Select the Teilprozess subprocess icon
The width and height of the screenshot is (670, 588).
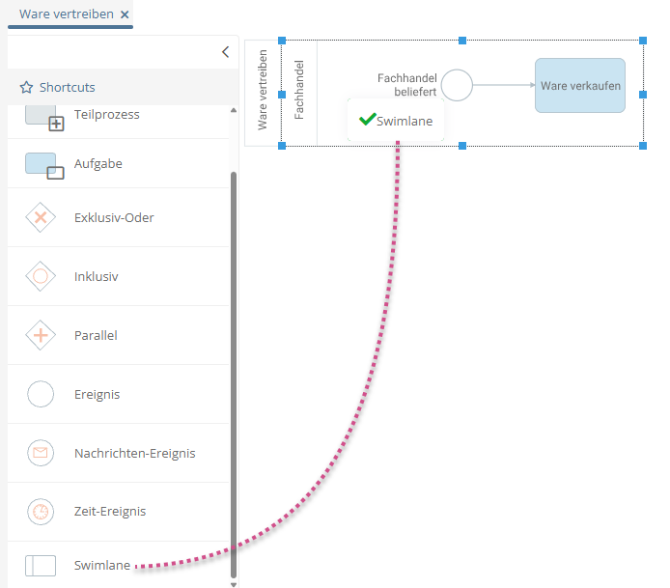[43, 117]
